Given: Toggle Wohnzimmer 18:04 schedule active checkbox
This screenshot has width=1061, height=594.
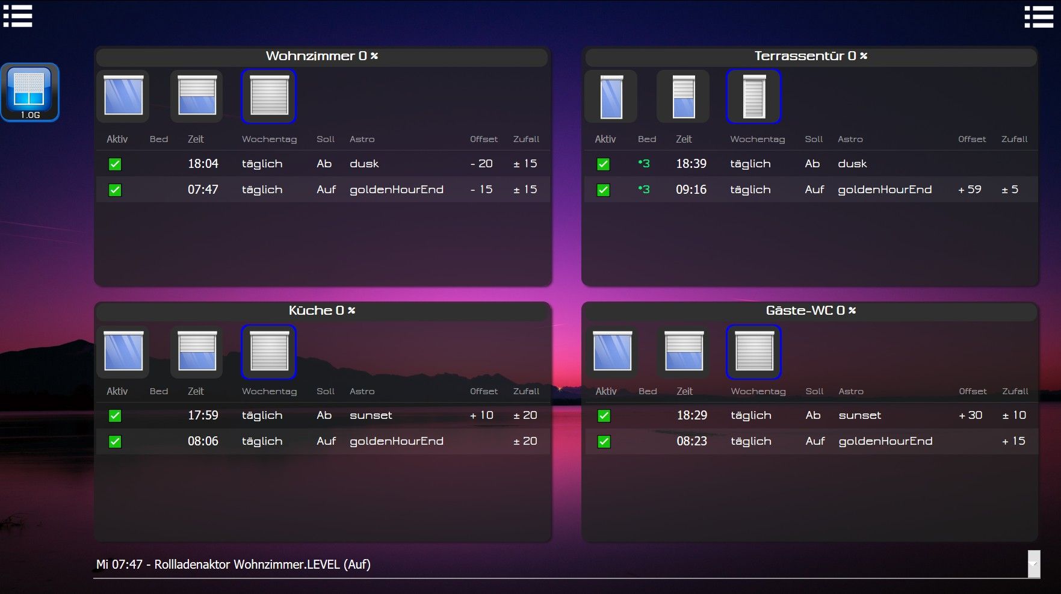Looking at the screenshot, I should coord(115,164).
